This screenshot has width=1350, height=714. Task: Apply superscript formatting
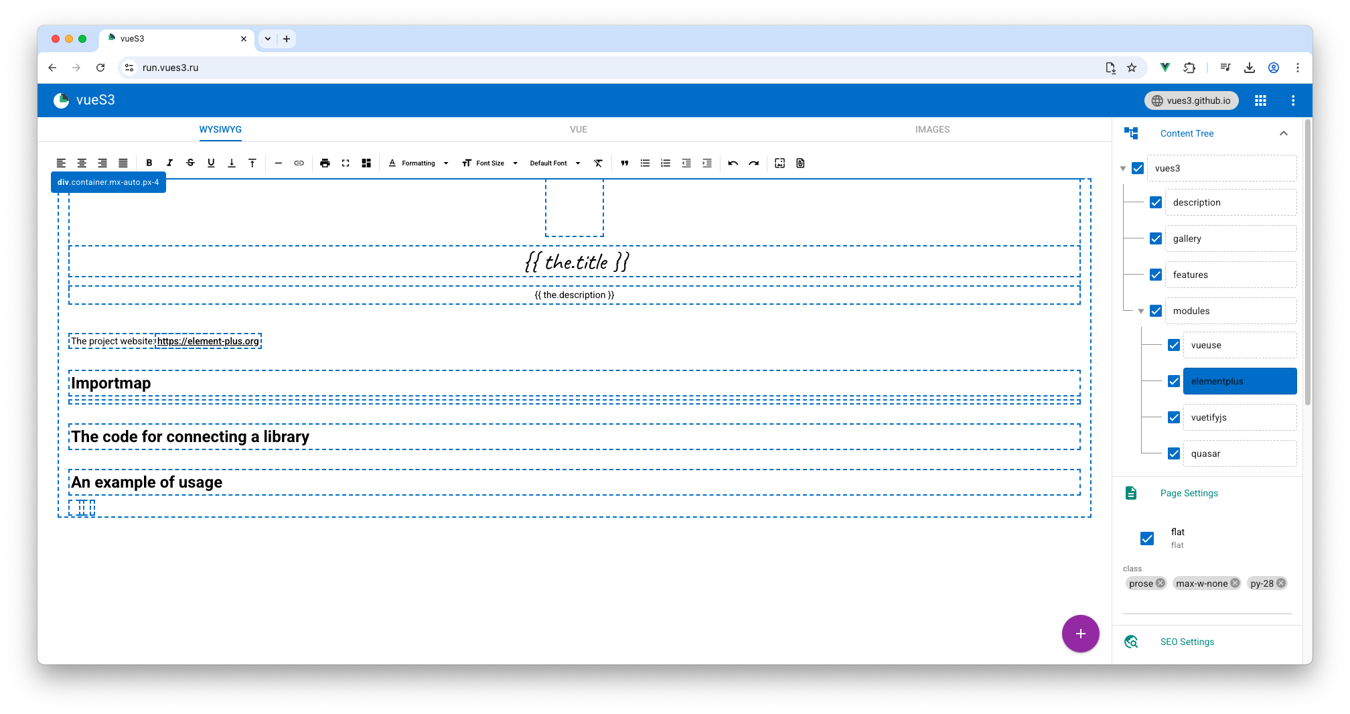252,163
